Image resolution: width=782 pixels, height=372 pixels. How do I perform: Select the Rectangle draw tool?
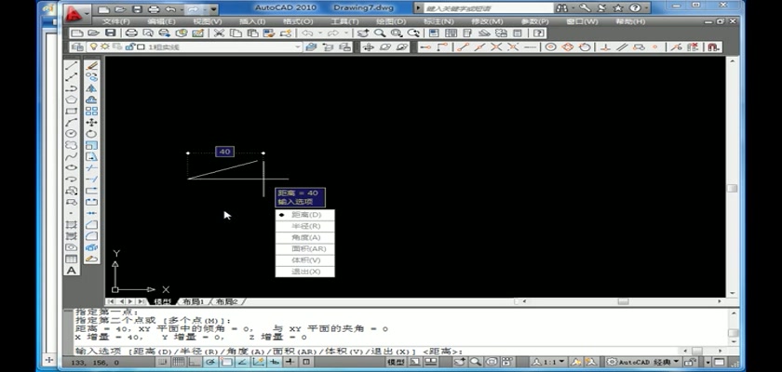(72, 111)
